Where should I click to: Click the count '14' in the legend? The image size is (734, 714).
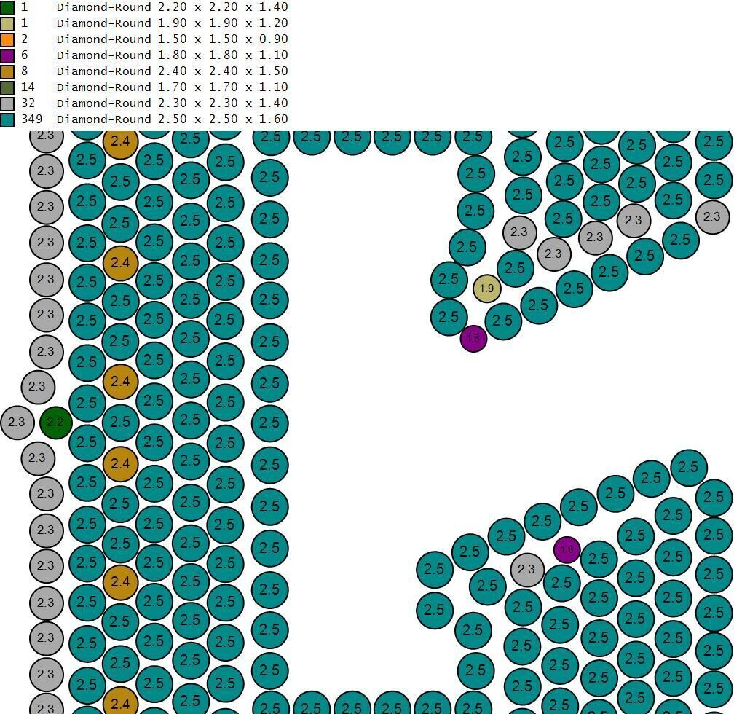(28, 87)
